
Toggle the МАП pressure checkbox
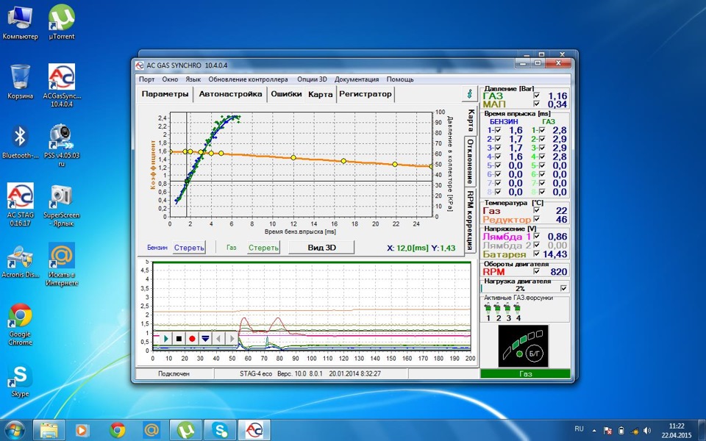click(536, 104)
